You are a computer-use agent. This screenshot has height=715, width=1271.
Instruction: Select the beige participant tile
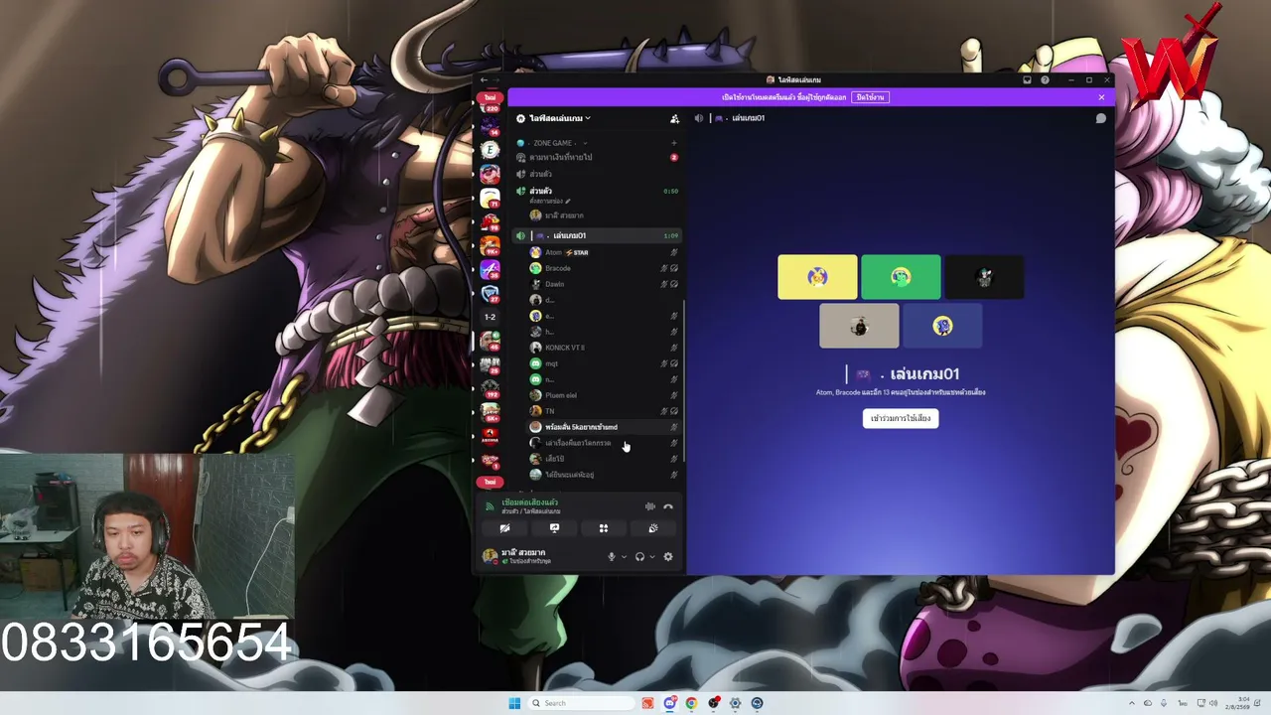pyautogui.click(x=859, y=326)
